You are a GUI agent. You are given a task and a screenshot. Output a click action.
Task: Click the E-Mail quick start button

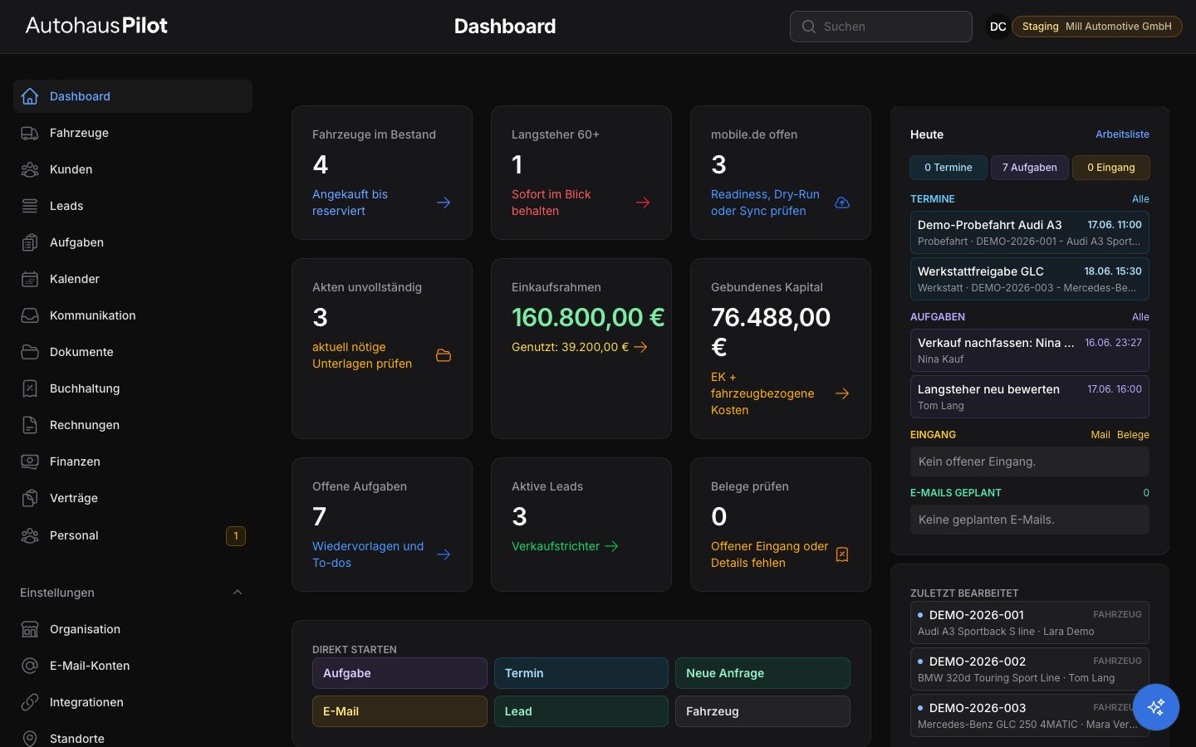(x=399, y=711)
